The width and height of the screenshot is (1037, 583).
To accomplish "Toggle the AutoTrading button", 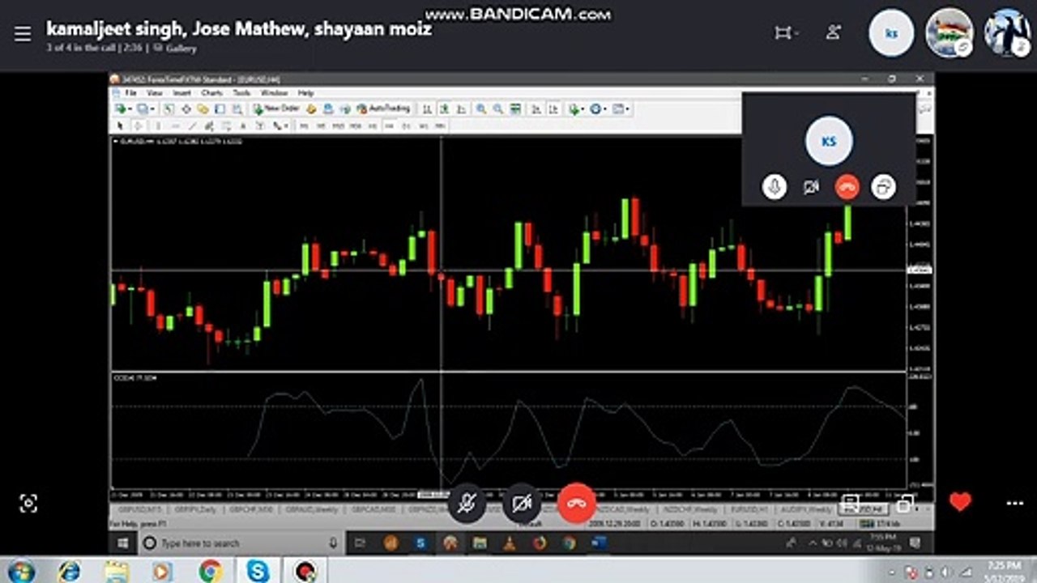I will pyautogui.click(x=385, y=109).
